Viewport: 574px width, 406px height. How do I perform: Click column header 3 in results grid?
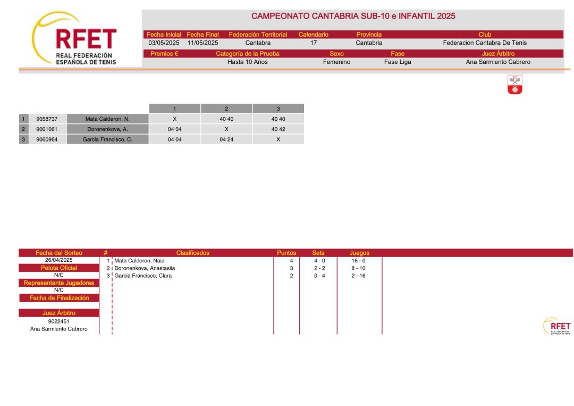pos(278,109)
